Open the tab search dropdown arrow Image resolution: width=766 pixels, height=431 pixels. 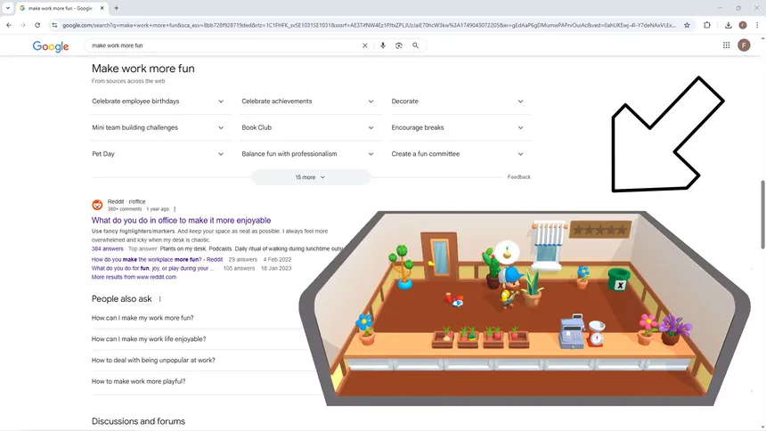click(8, 8)
